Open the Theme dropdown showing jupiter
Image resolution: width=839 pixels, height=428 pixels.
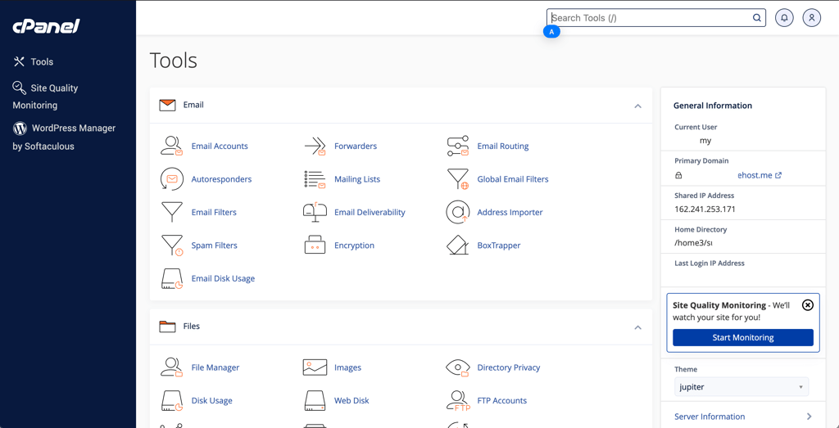click(741, 386)
